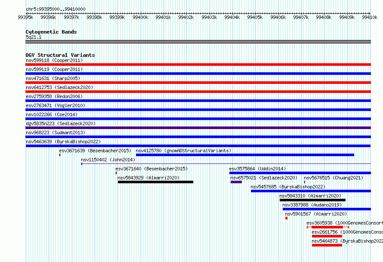
Task: Click nsv6412753 (Sedlazeck2020) label
Action: (x=59, y=87)
